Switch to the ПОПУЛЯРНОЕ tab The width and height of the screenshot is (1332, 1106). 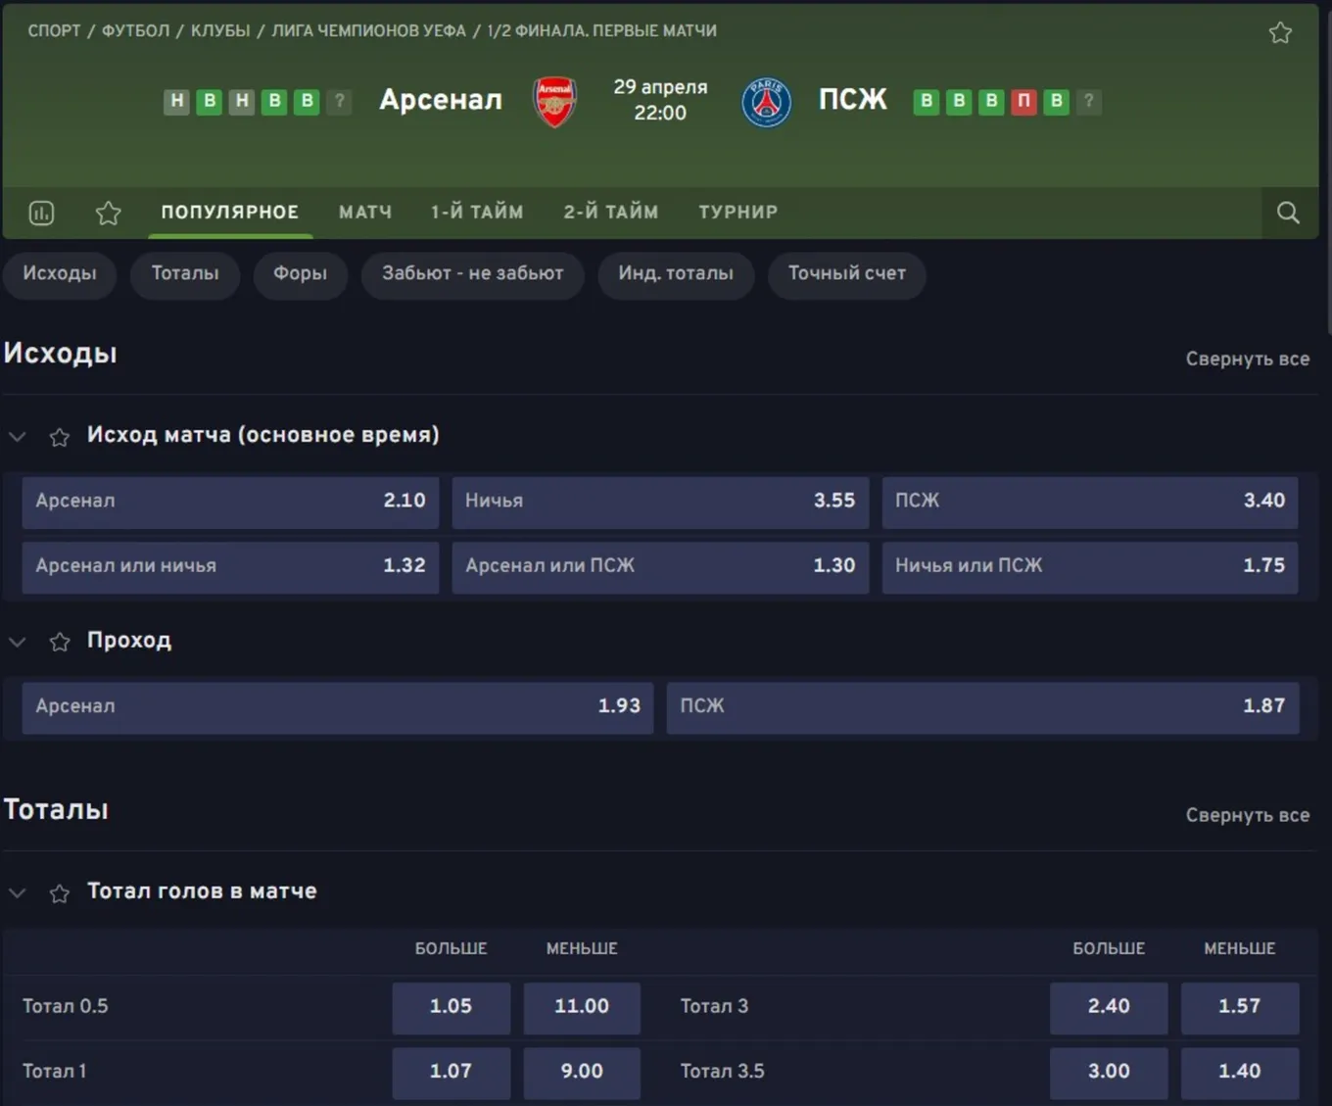pyautogui.click(x=230, y=212)
